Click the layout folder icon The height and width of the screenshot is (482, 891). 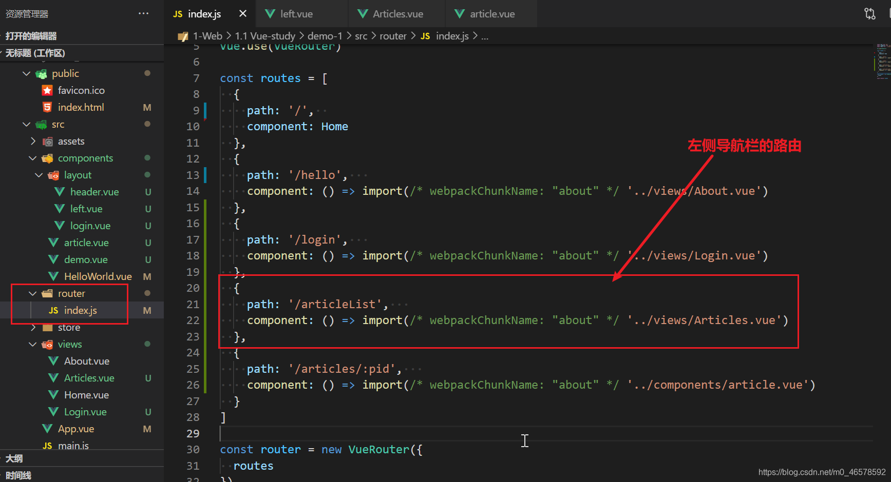[53, 175]
